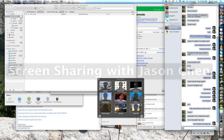Pick the Yosemite video effect
The height and width of the screenshot is (140, 224).
pos(136,109)
